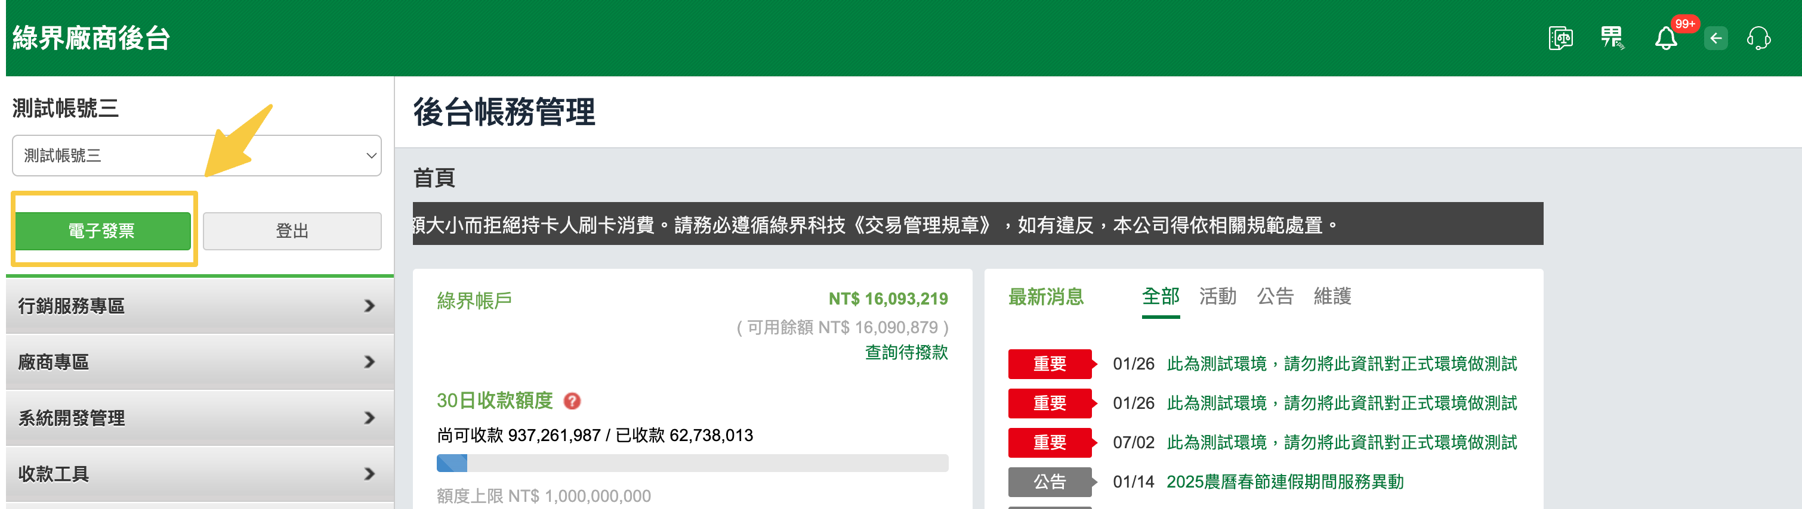Click 額度上限 NT$ 1,000,000,000 text
1802x509 pixels.
pyautogui.click(x=544, y=496)
